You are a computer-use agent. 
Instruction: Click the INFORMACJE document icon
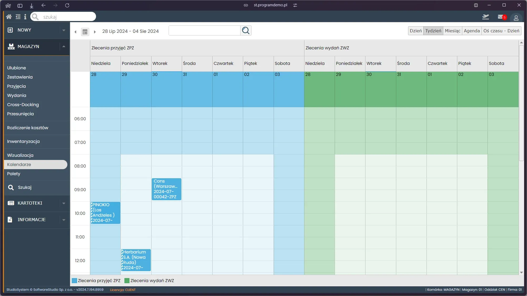pos(10,220)
